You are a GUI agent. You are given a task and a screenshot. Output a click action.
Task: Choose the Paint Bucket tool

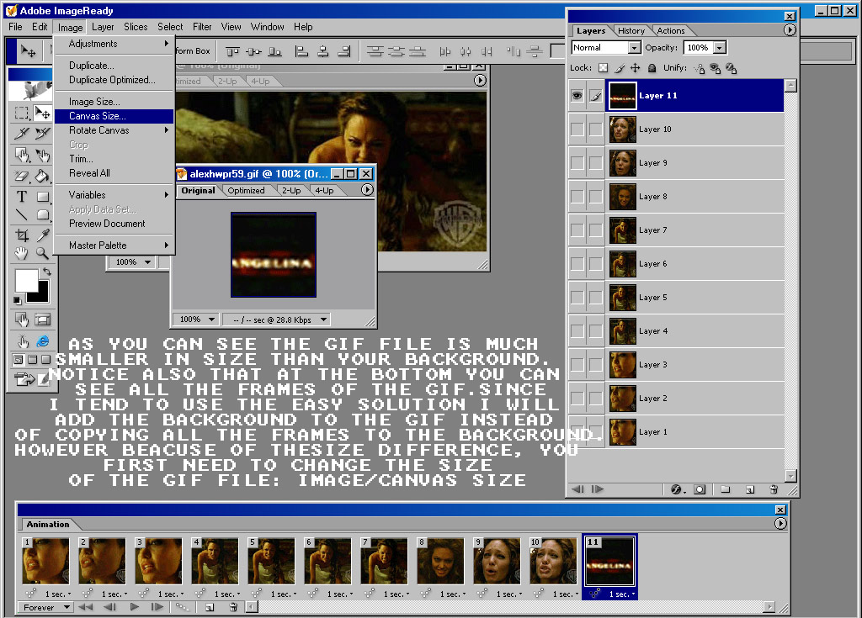[42, 177]
